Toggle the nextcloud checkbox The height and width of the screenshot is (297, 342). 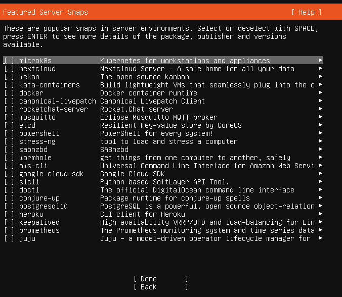coord(9,69)
